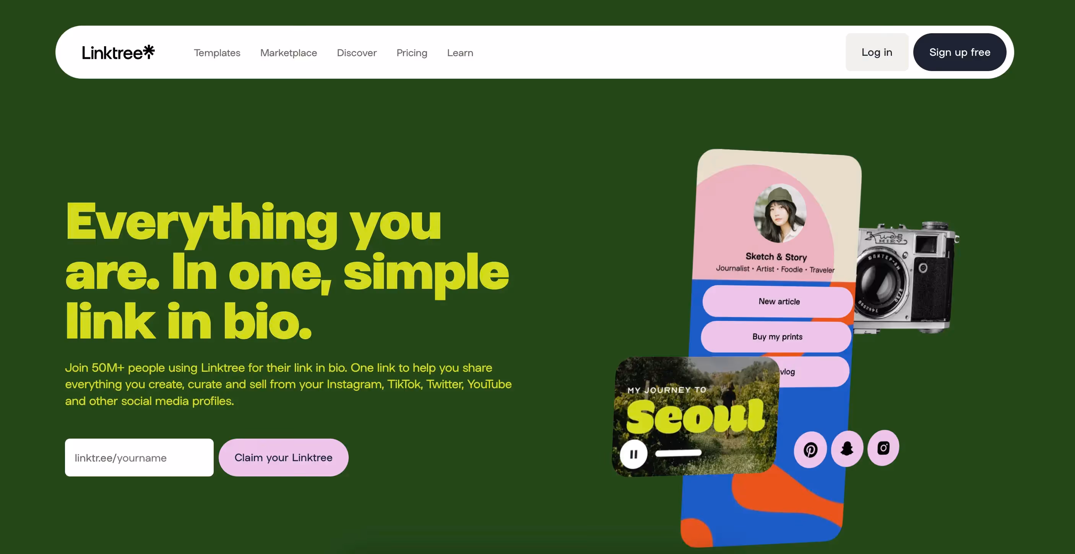1075x554 pixels.
Task: Click the vintage camera image
Action: tap(906, 277)
